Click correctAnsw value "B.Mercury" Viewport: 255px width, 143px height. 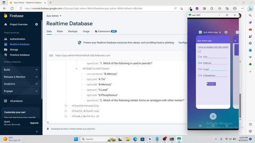point(110,74)
